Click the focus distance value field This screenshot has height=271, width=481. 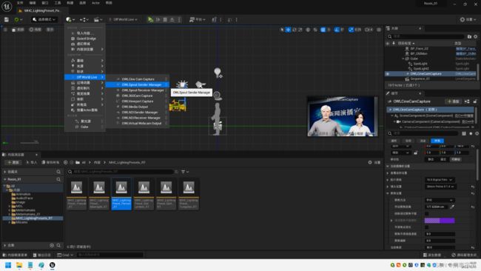point(436,207)
